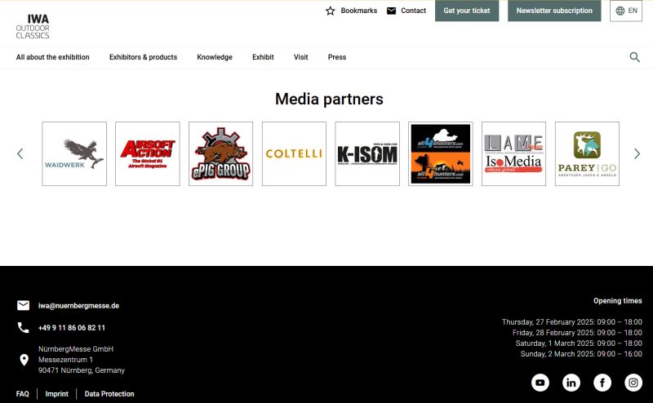Open the Instagram social icon
This screenshot has width=653, height=403.
633,383
